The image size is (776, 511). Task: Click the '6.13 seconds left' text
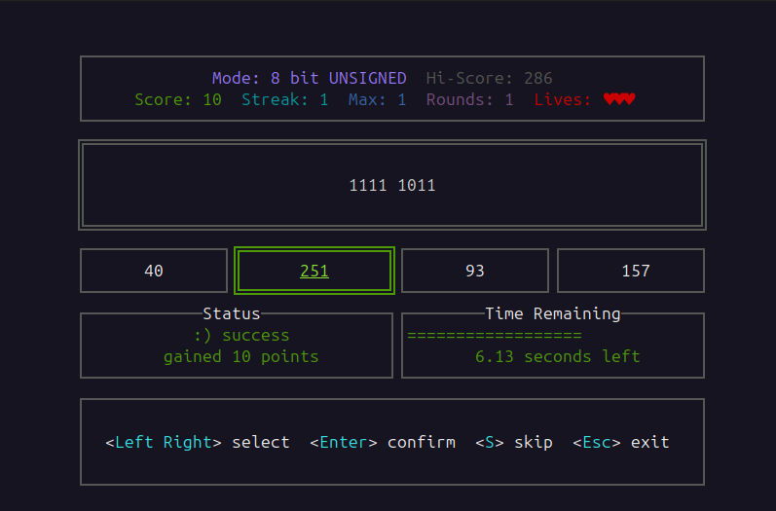[557, 356]
